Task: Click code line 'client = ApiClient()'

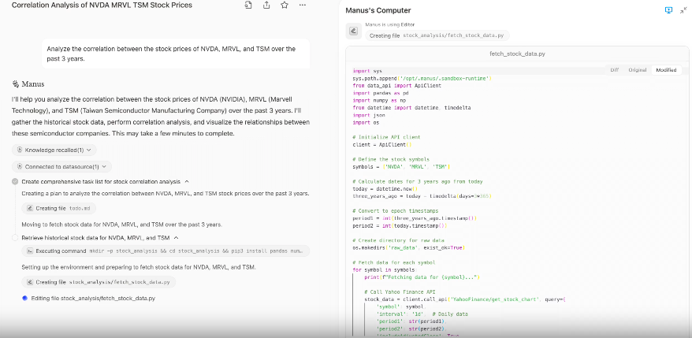Action: [382, 145]
